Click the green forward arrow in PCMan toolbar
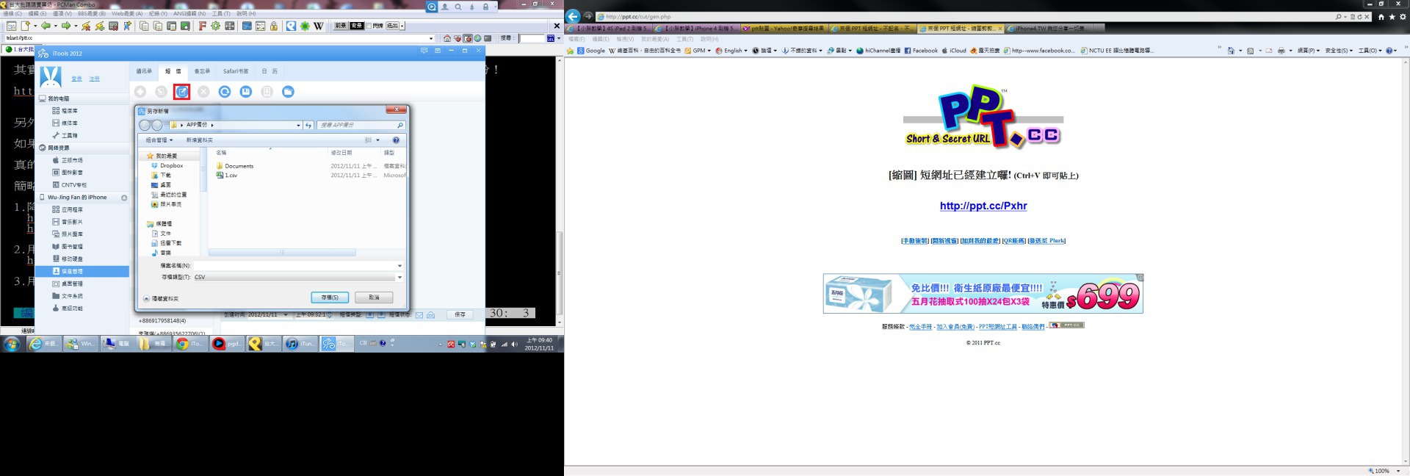 click(x=65, y=26)
